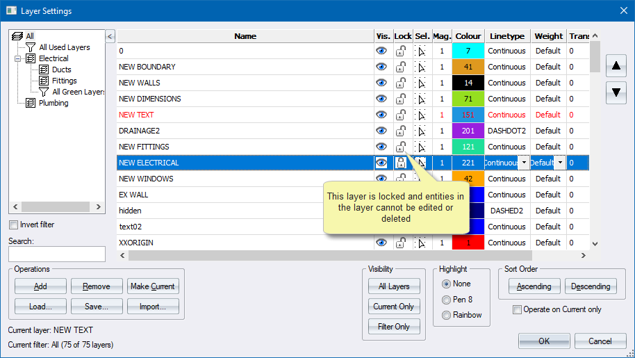Viewport: 635px width, 358px height.
Task: Click the move layer down arrow button
Action: tap(616, 92)
